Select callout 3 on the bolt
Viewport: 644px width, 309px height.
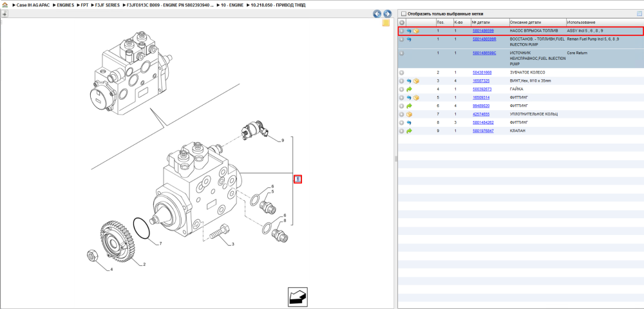coord(232,245)
